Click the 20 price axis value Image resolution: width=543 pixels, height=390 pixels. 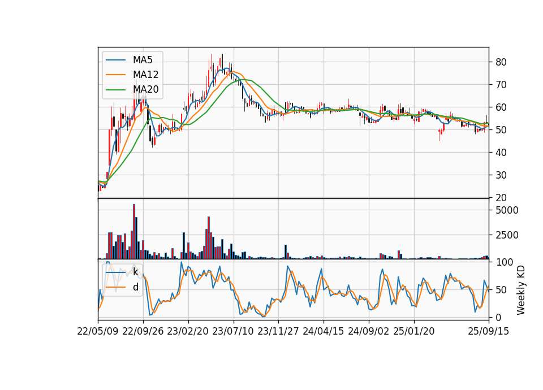pos(501,198)
